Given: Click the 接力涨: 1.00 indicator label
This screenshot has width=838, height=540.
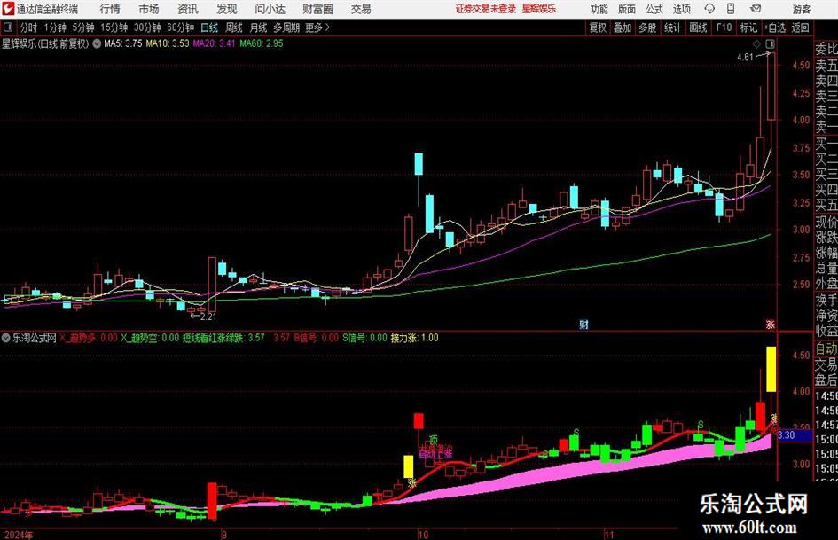Looking at the screenshot, I should 415,338.
